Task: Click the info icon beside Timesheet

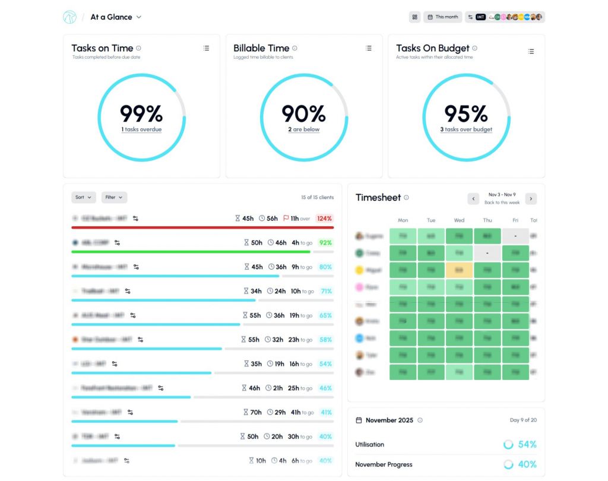Action: coord(406,198)
